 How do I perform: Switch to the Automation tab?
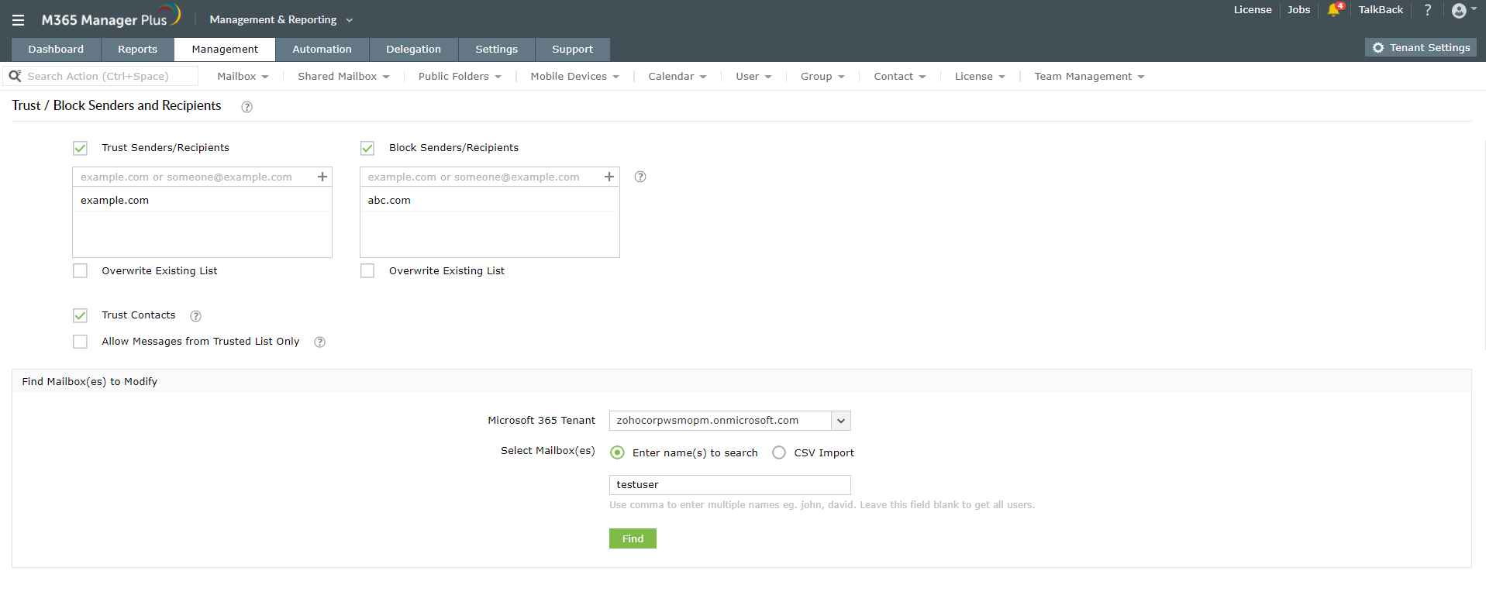(322, 49)
